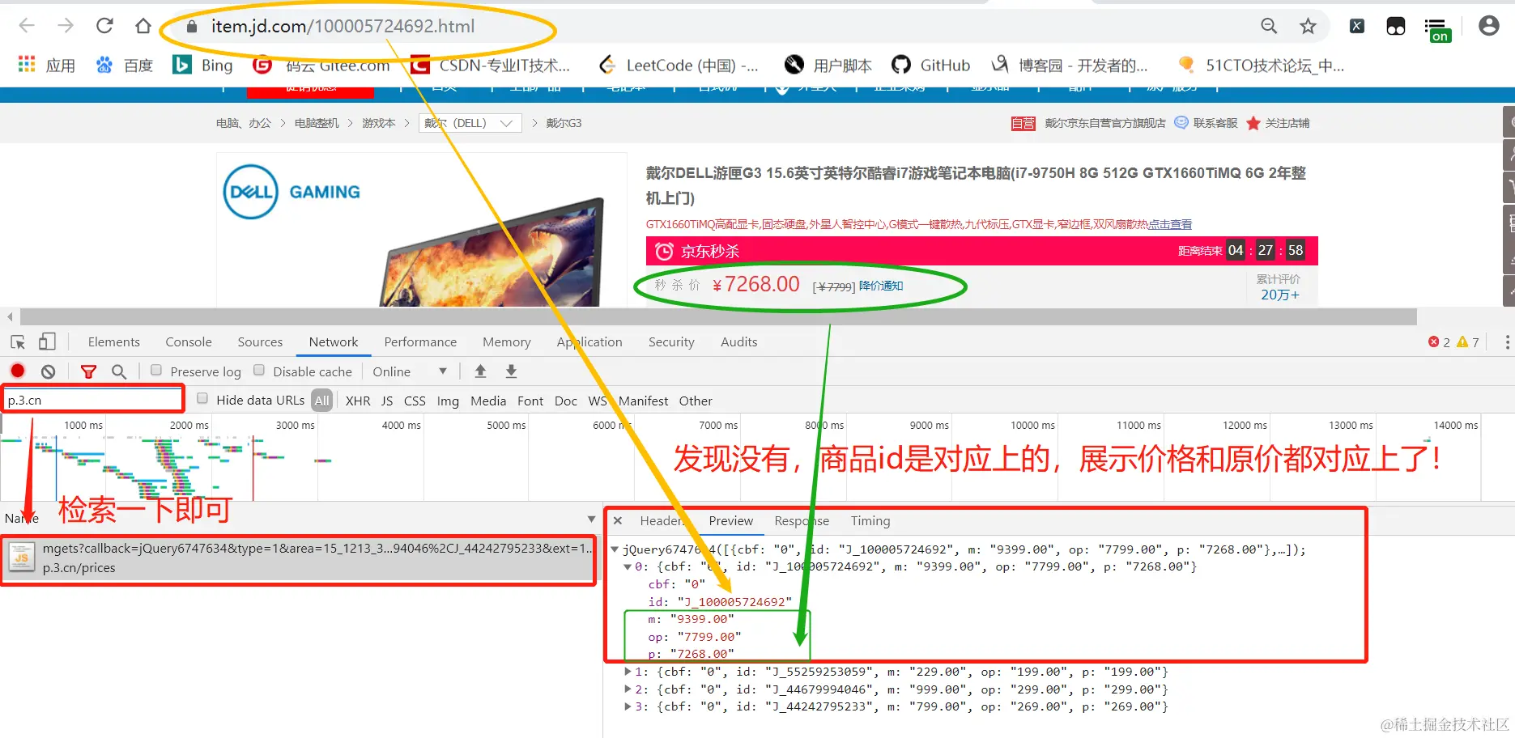Image resolution: width=1515 pixels, height=738 pixels.
Task: Toggle the device toolbar icon in DevTools
Action: [47, 342]
